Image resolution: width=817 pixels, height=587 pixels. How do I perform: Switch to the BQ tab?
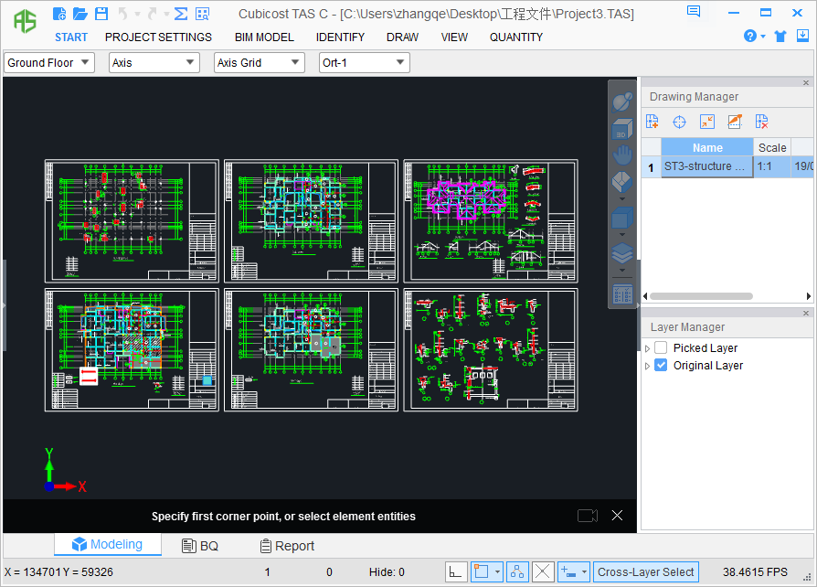(x=200, y=546)
